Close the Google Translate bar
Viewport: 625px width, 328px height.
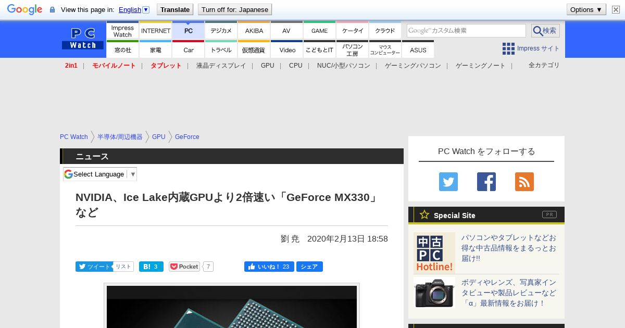616,9
